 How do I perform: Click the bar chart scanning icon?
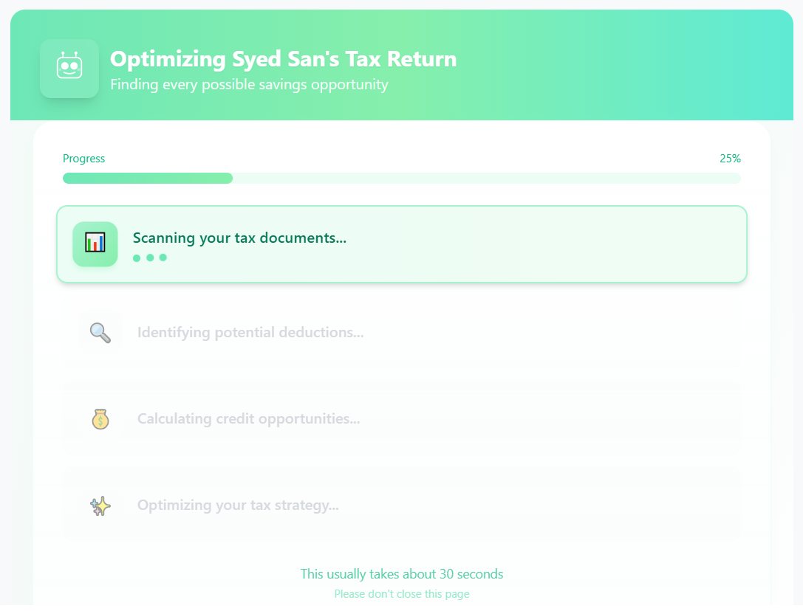point(95,244)
